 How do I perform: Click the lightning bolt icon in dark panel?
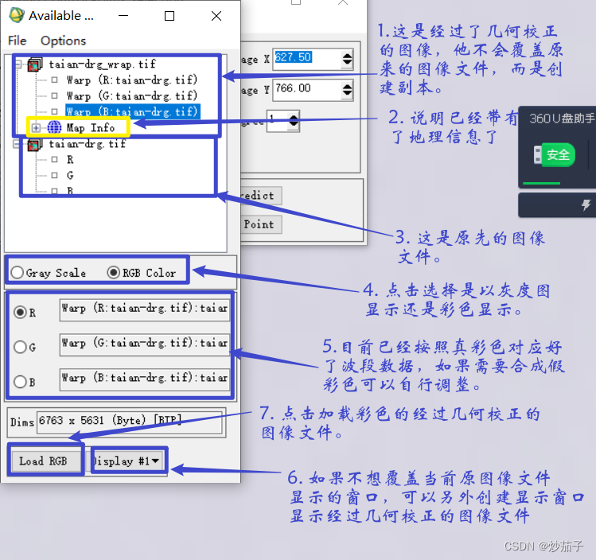coord(586,204)
